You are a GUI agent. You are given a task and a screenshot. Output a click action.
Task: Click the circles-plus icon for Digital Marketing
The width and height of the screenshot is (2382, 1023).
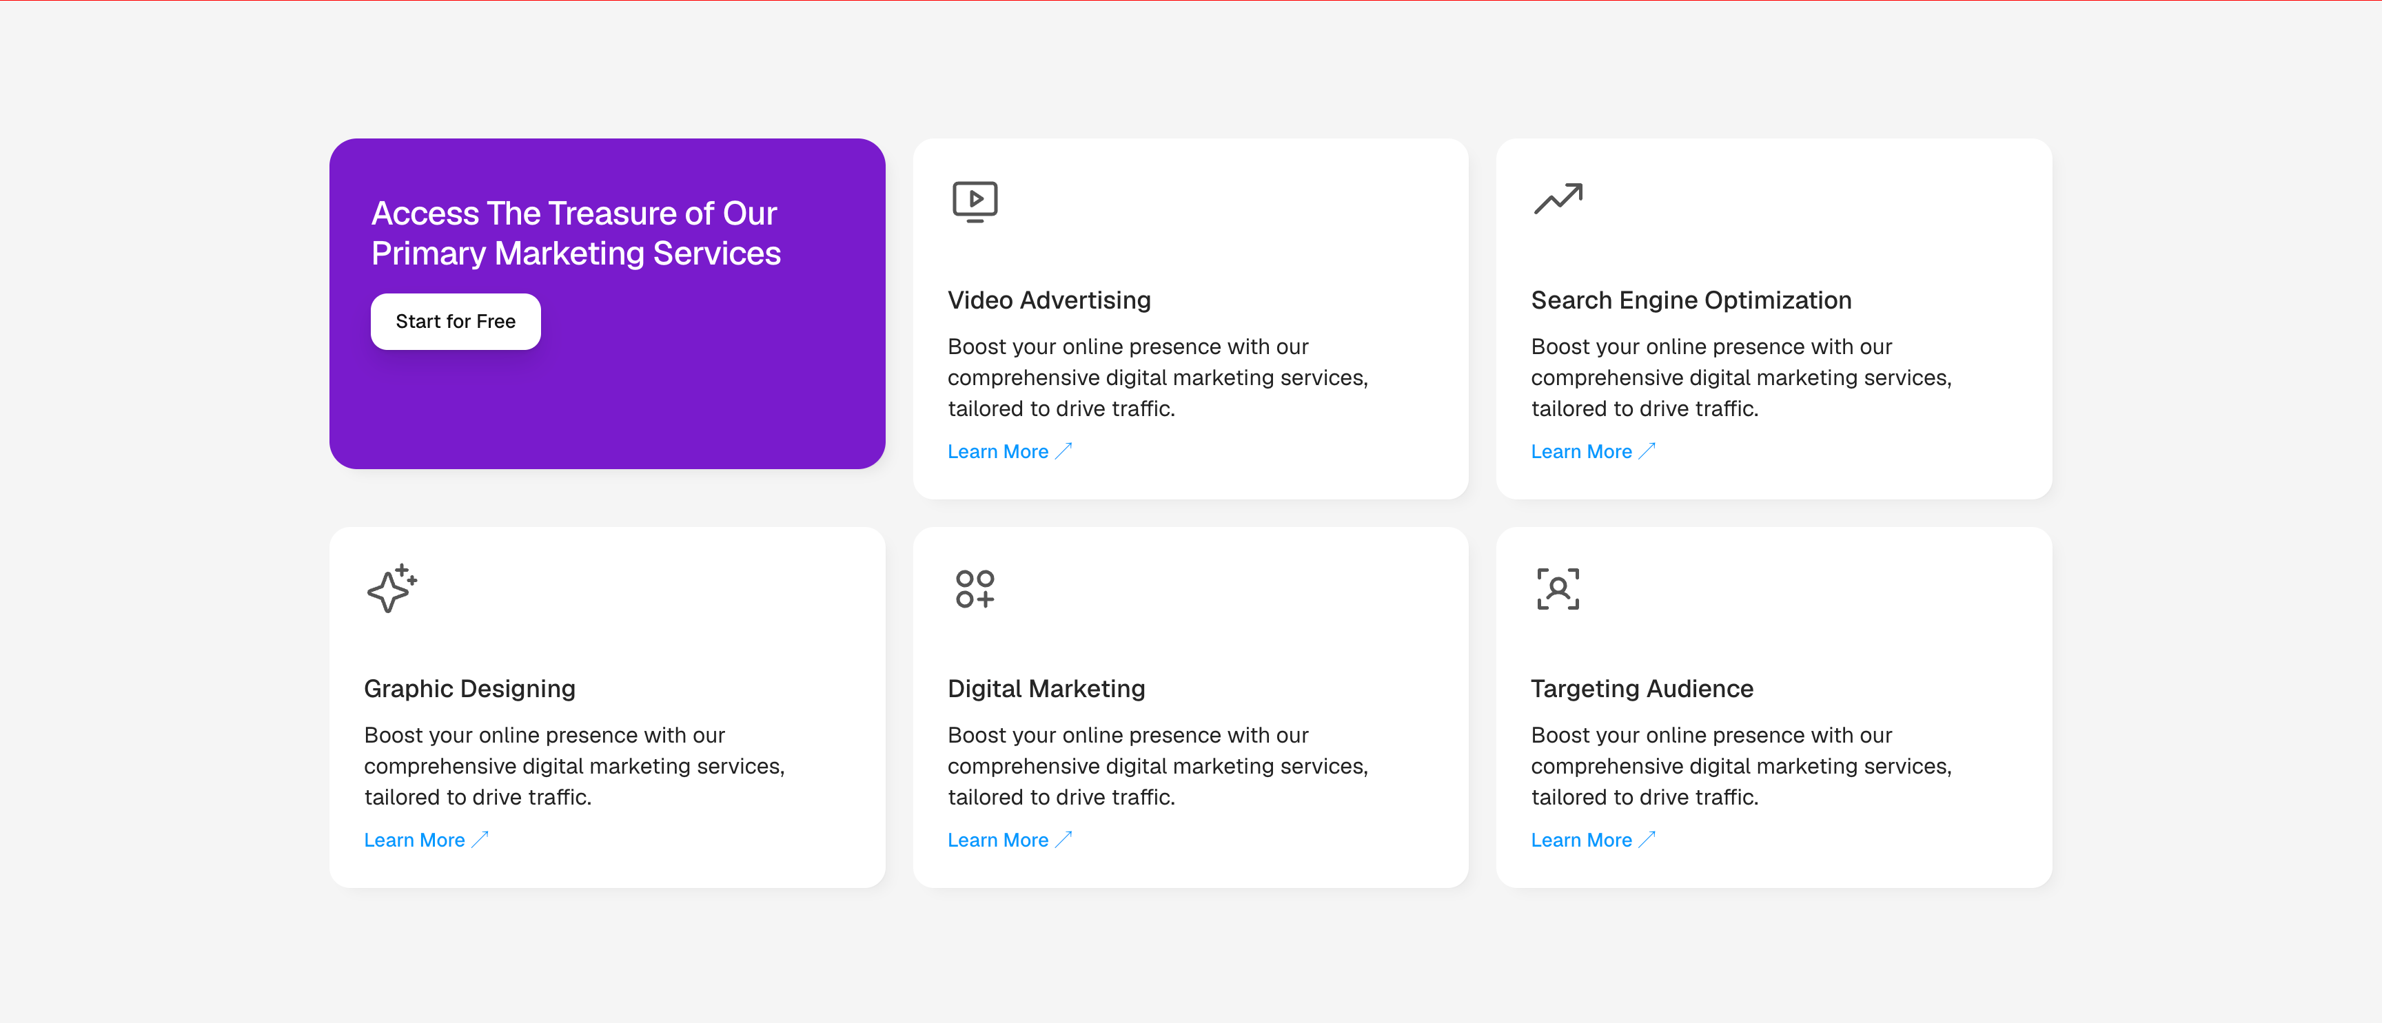coord(975,589)
